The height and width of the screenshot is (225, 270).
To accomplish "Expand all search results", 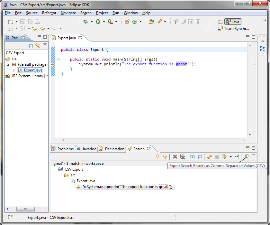I will point(192,157).
